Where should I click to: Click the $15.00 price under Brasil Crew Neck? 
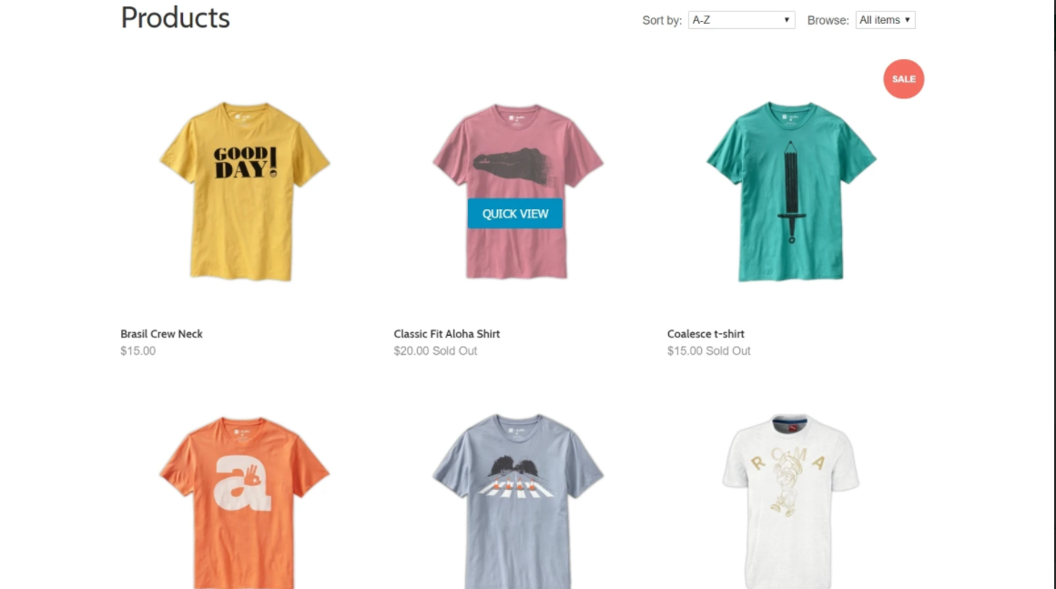pyautogui.click(x=138, y=350)
